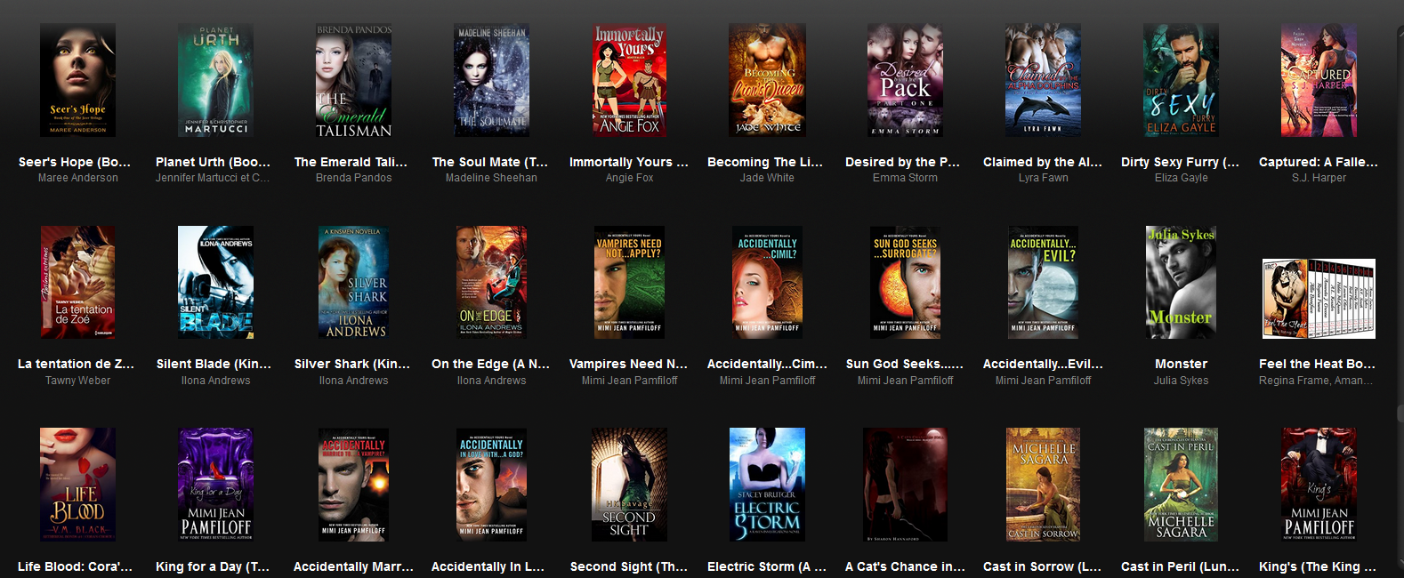Viewport: 1404px width, 578px height.
Task: Select the King for a Day cover
Action: [215, 484]
